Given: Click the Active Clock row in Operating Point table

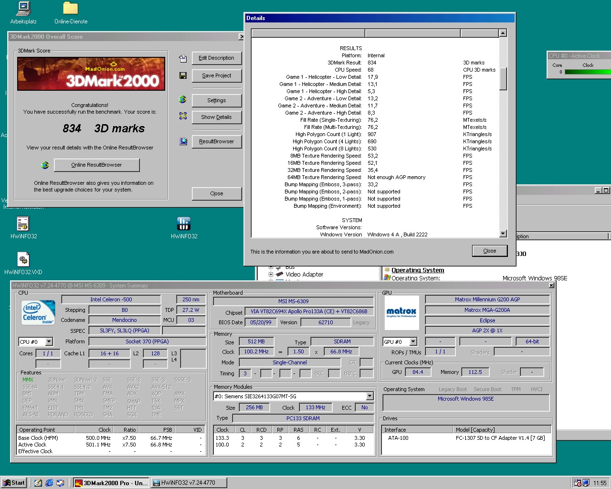Looking at the screenshot, I should 111,445.
